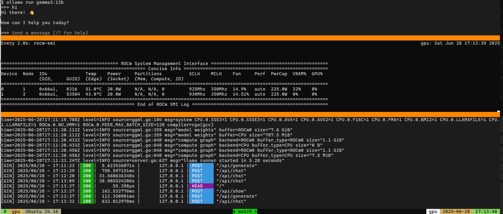Click the 'MCLK' column header
Viewport: 503px width, 214px height.
tap(216, 74)
